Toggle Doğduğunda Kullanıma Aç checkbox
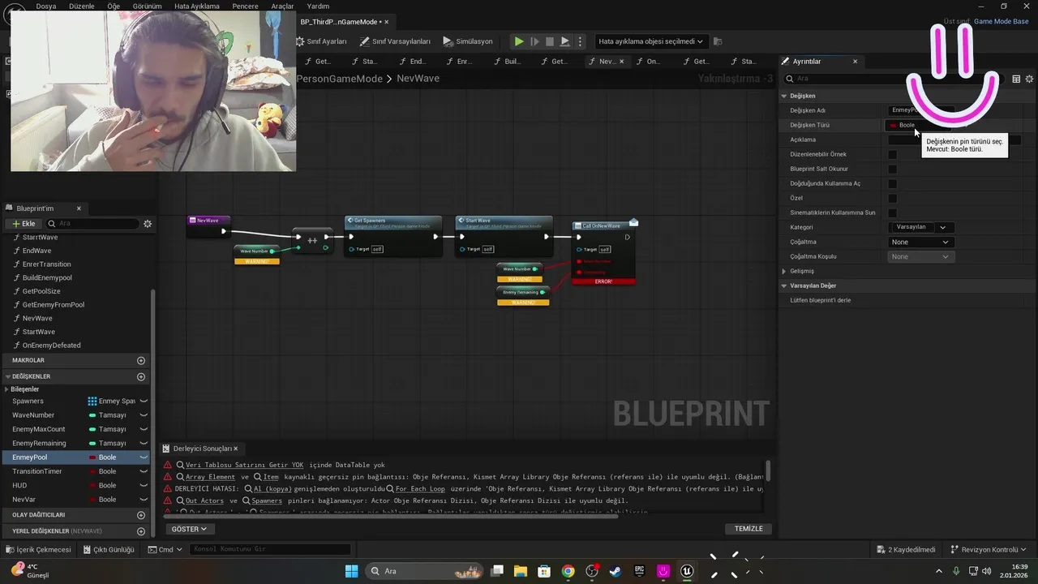The image size is (1038, 584). click(x=892, y=184)
